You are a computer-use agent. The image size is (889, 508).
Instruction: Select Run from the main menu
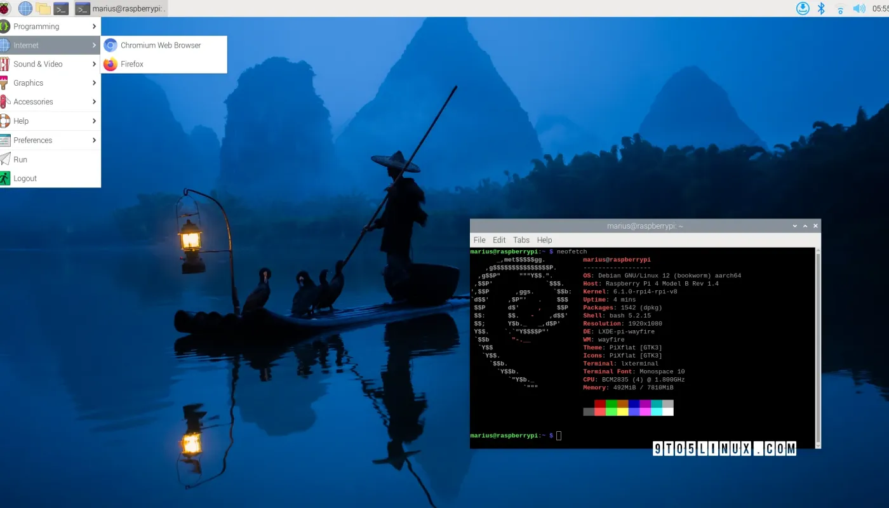20,159
